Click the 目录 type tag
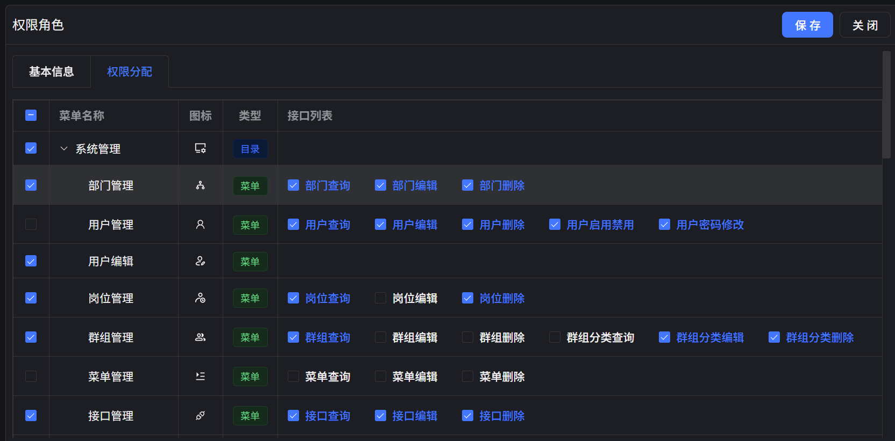 (250, 149)
